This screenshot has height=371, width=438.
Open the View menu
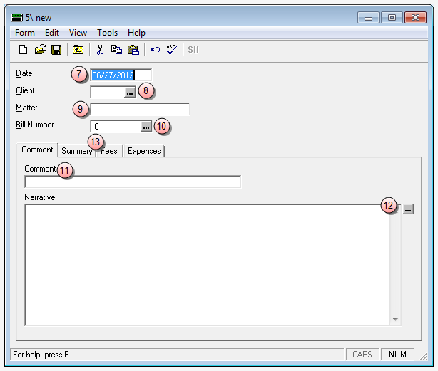point(78,33)
